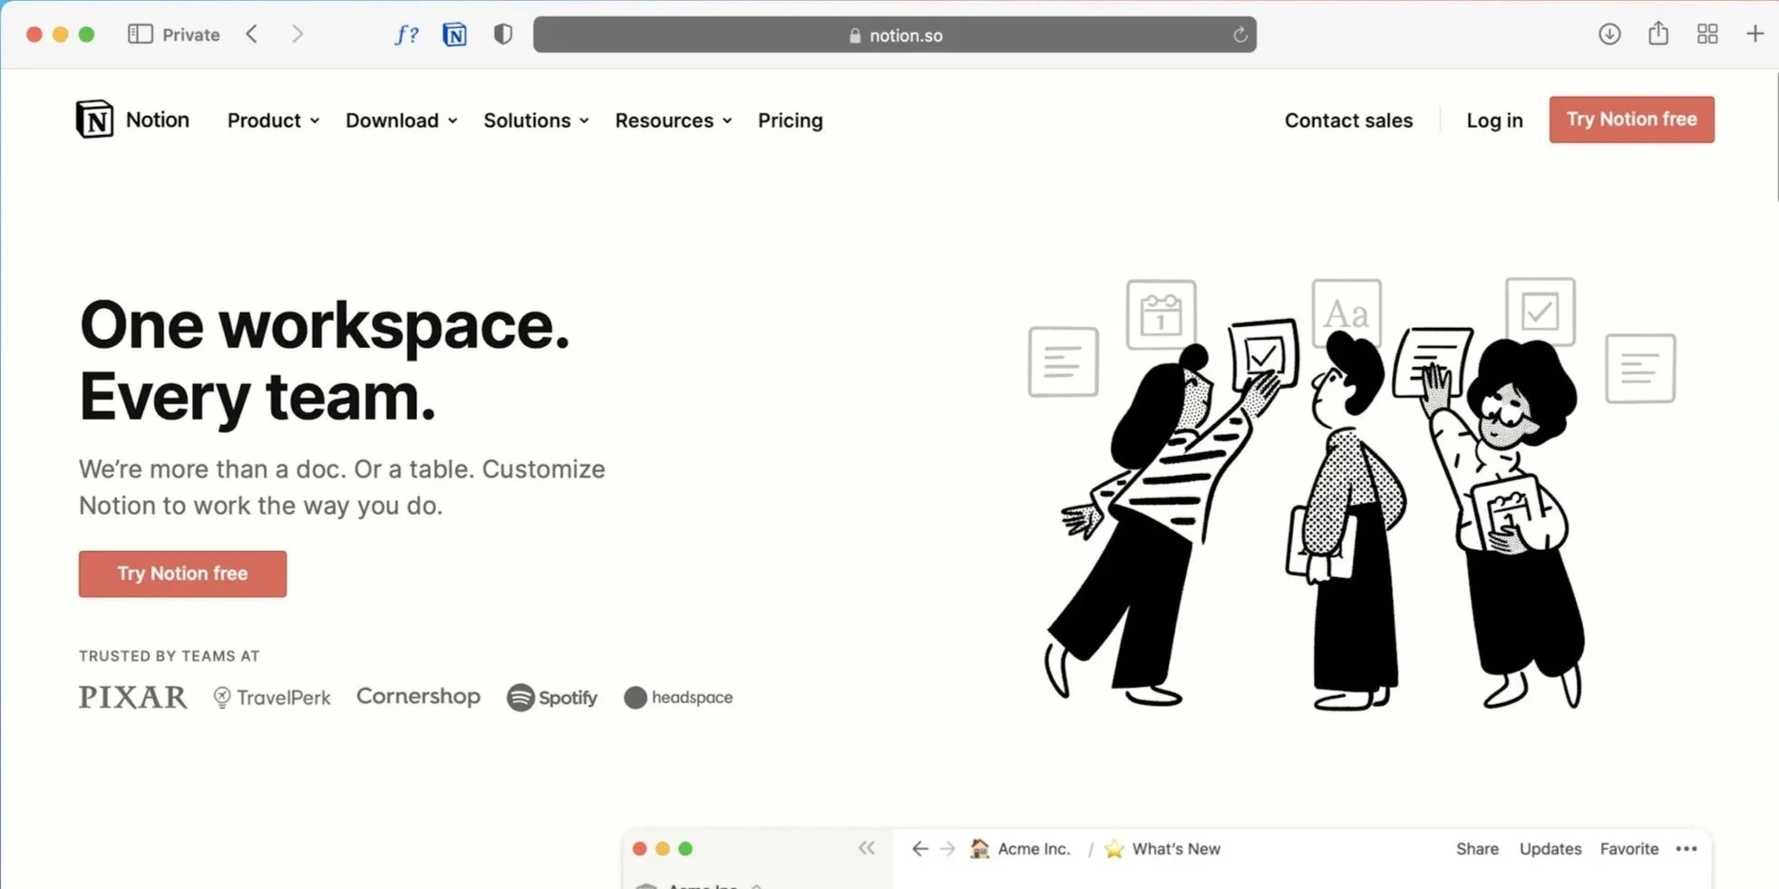The height and width of the screenshot is (889, 1779).
Task: Click the TravelPerk logo
Action: click(272, 697)
